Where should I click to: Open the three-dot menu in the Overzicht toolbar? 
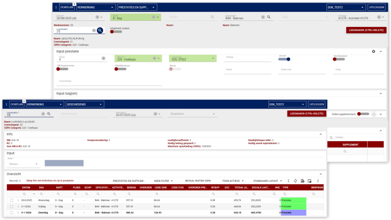point(318,181)
